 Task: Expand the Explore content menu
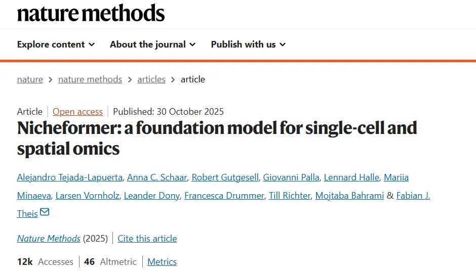(x=56, y=44)
